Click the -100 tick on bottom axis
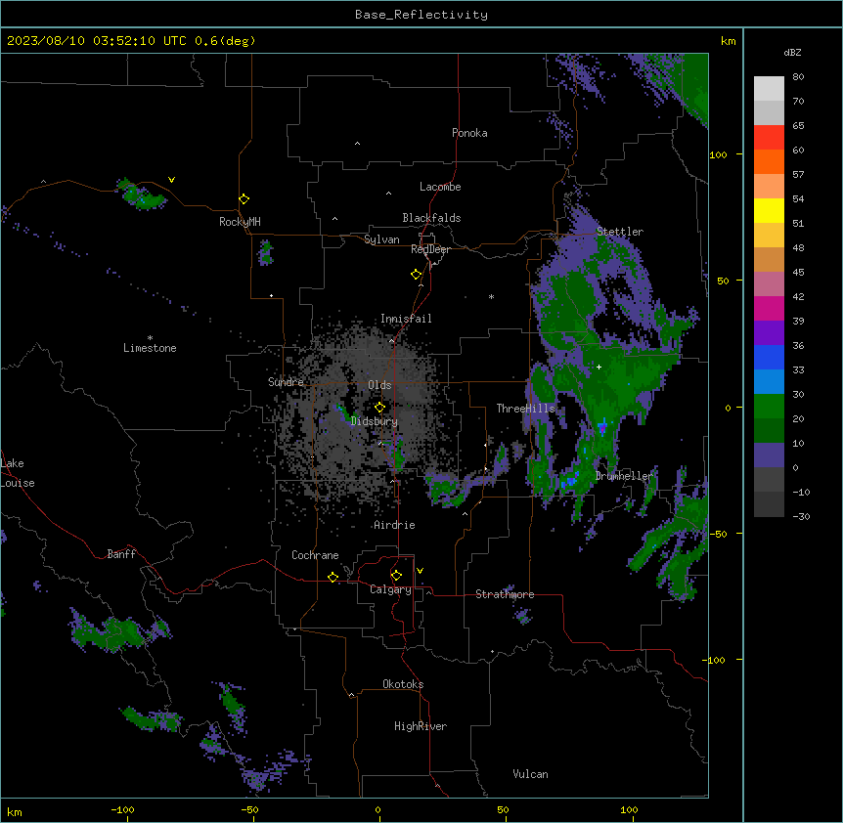 click(x=122, y=810)
